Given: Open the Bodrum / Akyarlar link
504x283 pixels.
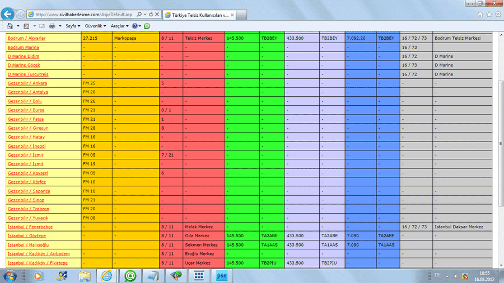Looking at the screenshot, I should (x=26, y=39).
